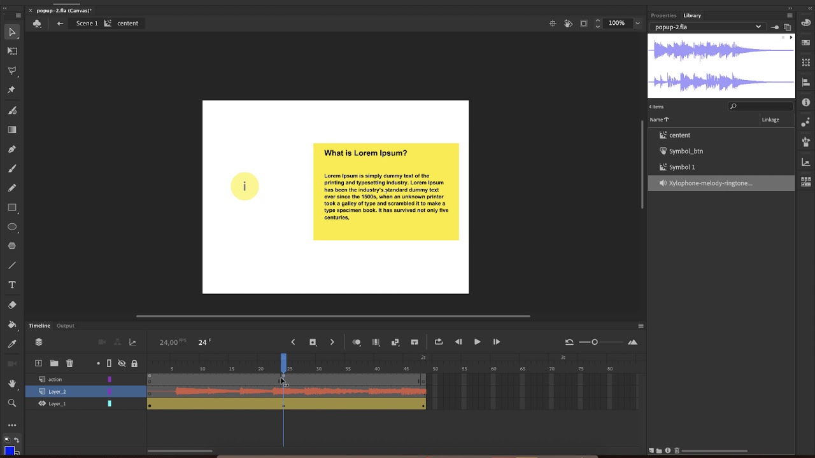
Task: Click the Library search field
Action: (x=761, y=106)
